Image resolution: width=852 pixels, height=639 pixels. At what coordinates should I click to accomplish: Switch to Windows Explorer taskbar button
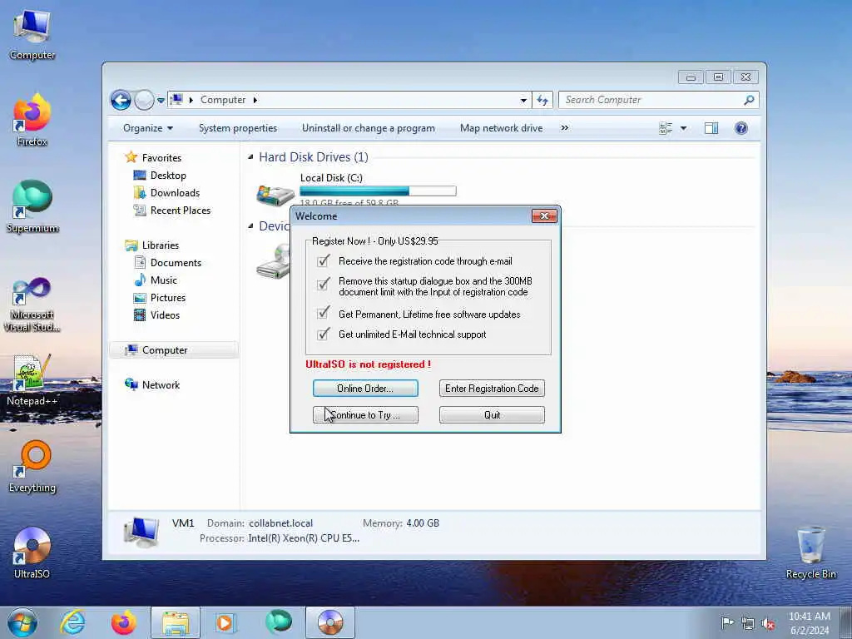(175, 622)
